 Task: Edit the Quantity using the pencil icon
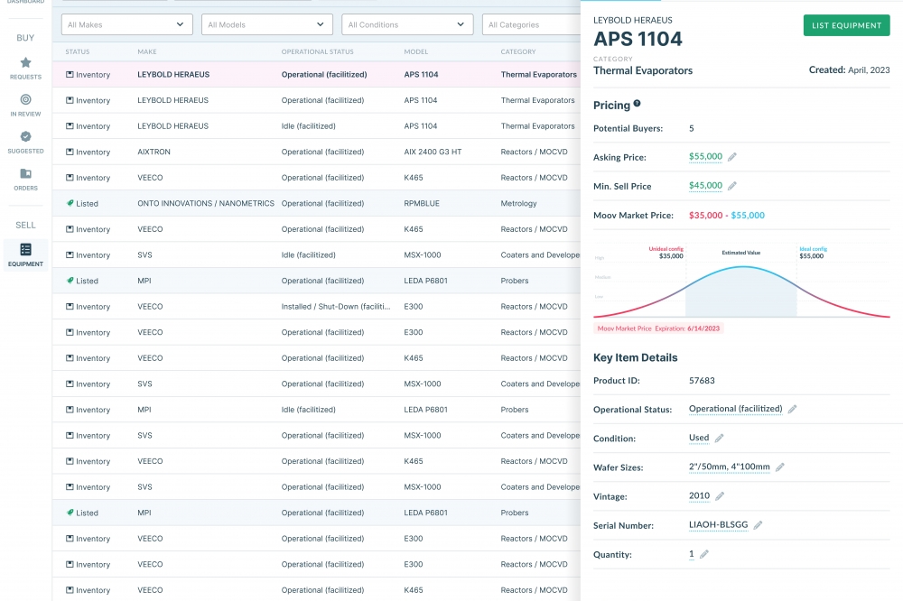click(x=703, y=554)
